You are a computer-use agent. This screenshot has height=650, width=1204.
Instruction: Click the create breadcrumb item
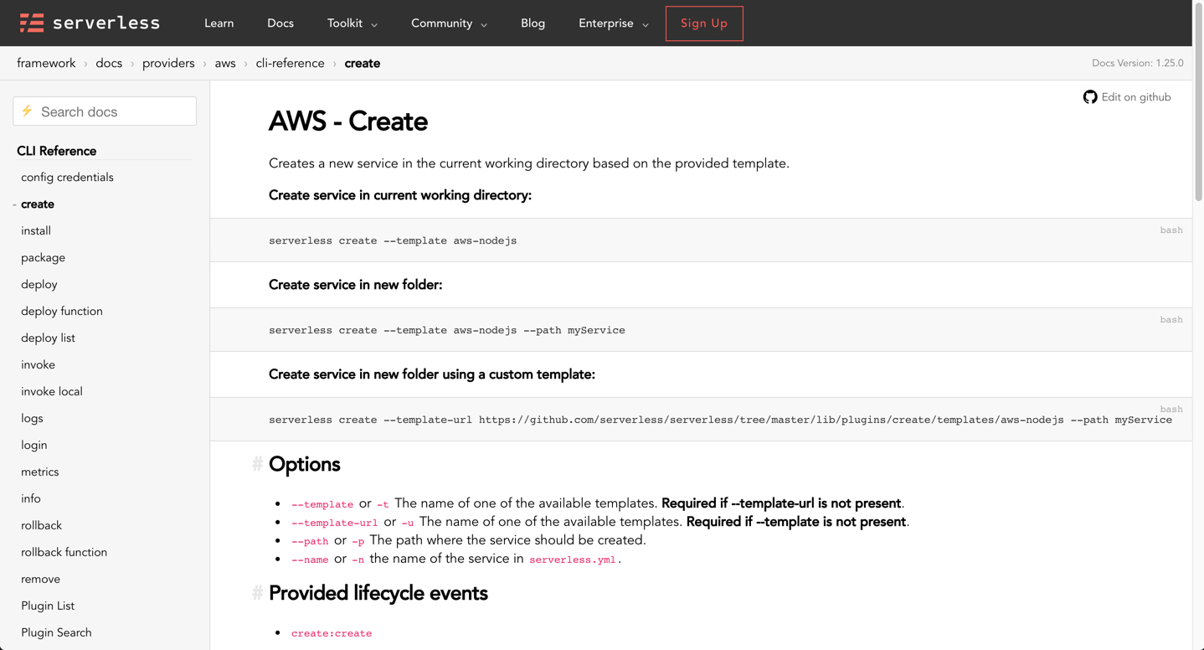[363, 63]
